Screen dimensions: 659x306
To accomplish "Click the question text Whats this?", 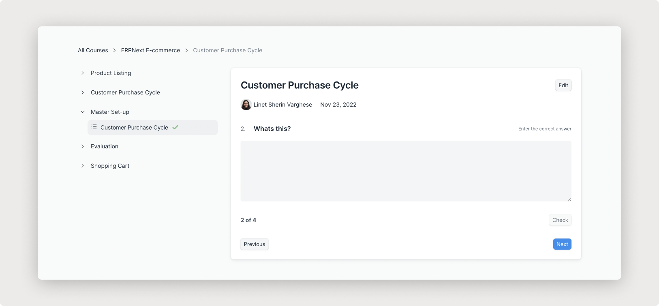I will pyautogui.click(x=272, y=128).
